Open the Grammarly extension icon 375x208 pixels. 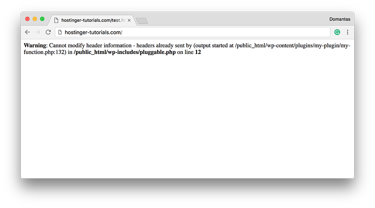pyautogui.click(x=337, y=32)
